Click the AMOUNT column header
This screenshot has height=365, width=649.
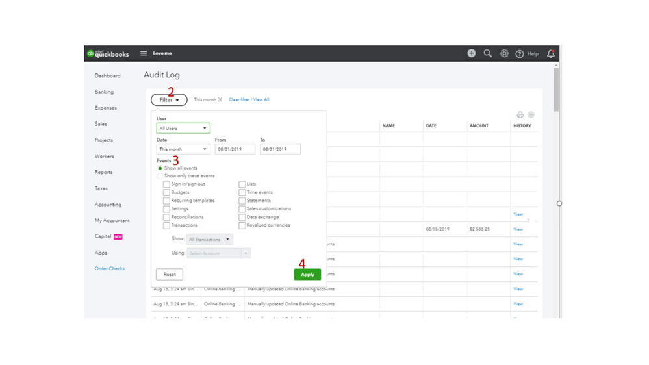479,126
